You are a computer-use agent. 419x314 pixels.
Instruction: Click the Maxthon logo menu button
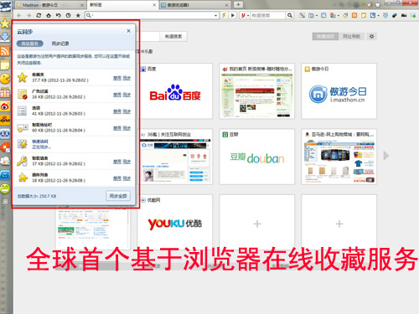pos(5,6)
